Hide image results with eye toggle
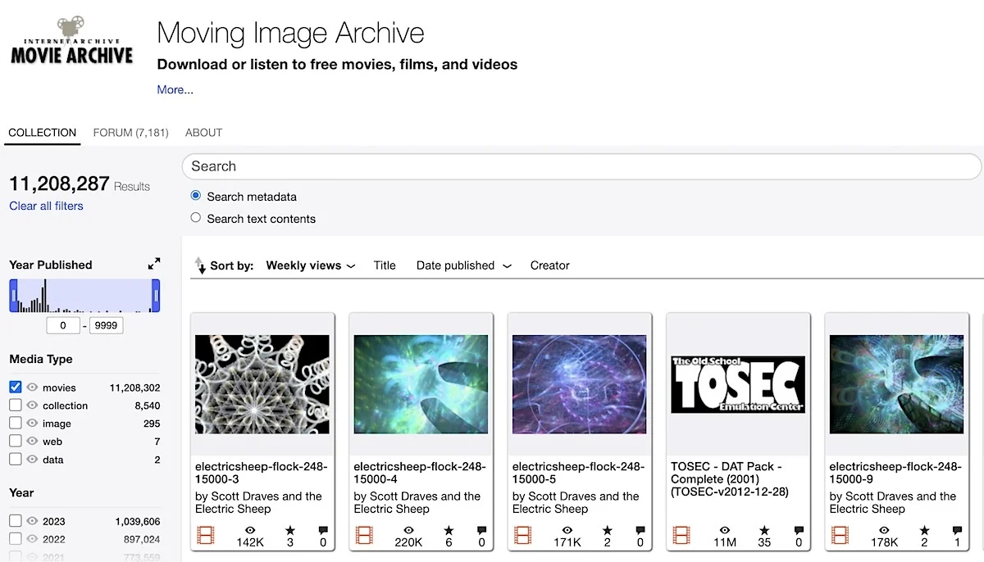The image size is (984, 562). tap(33, 424)
